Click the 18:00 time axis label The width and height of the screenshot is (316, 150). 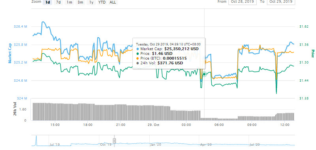pos(88,125)
